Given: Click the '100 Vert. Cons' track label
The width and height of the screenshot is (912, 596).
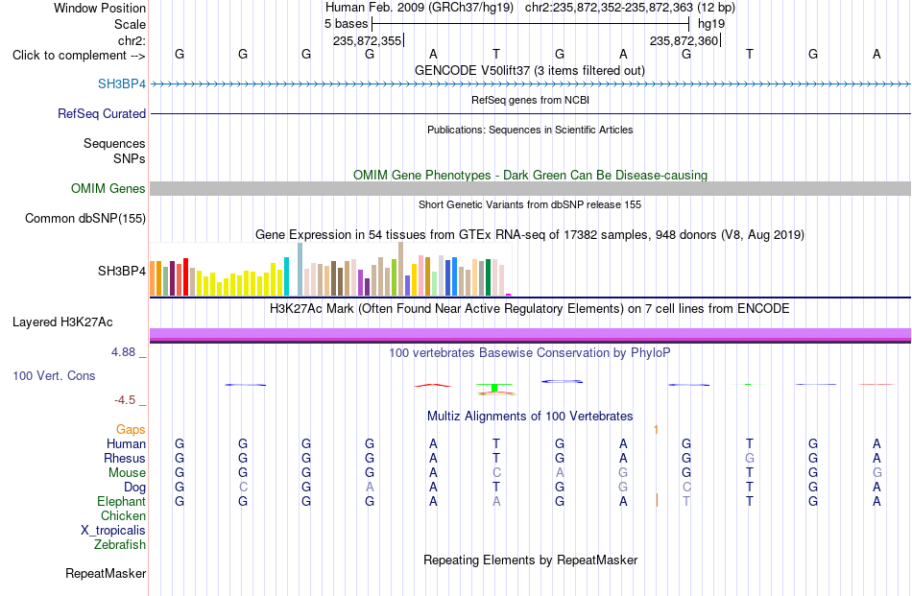Looking at the screenshot, I should pyautogui.click(x=54, y=375).
